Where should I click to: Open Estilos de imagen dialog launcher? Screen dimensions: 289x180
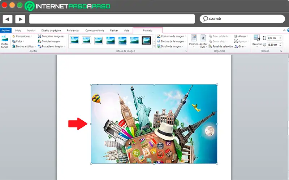tap(186, 51)
